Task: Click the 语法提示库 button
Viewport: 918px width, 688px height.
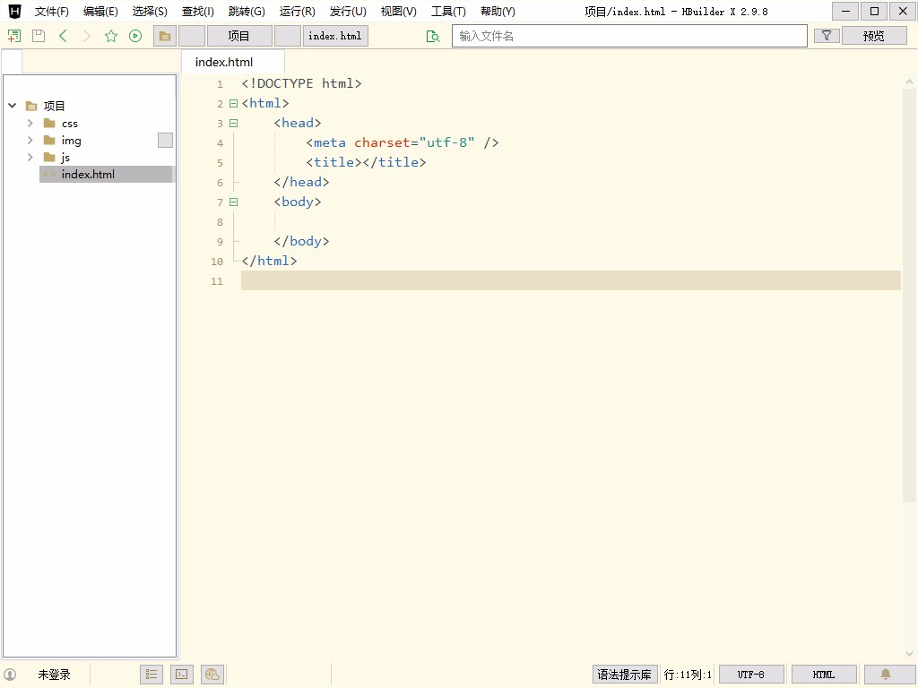Action: coord(625,675)
